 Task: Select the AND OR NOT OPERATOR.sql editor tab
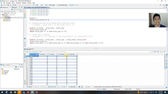tap(36, 8)
